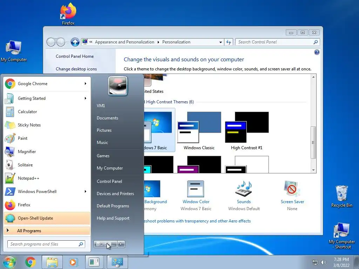This screenshot has height=269, width=359.
Task: Select the Windows Classic theme
Action: 199,131
